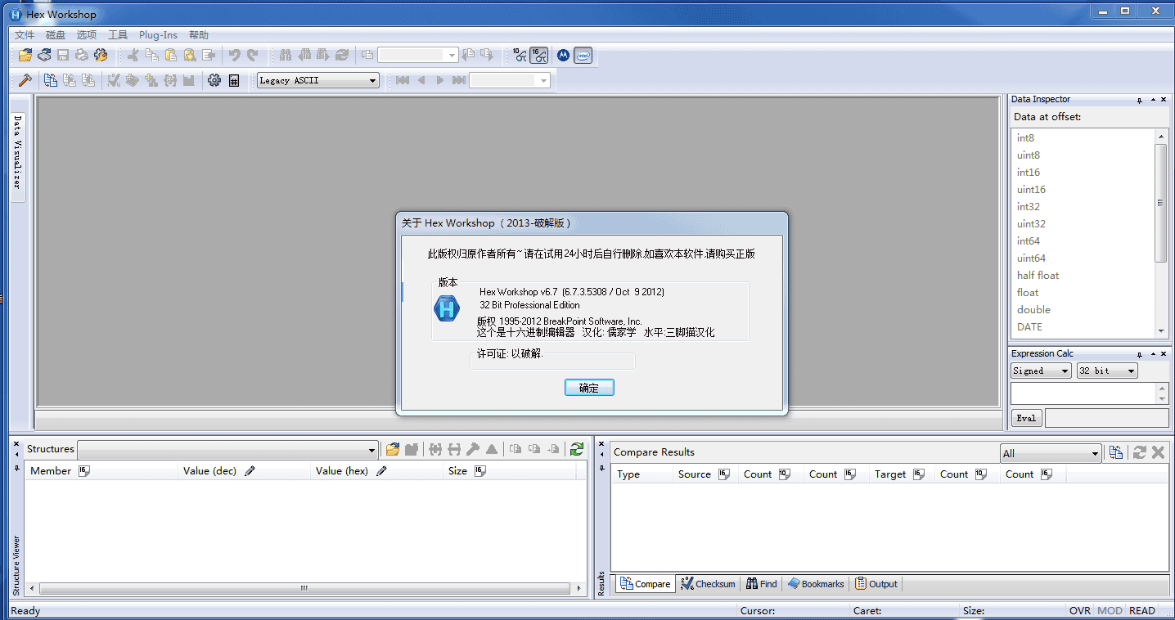This screenshot has width=1175, height=620.
Task: Click the Redo arrow icon
Action: (x=253, y=55)
